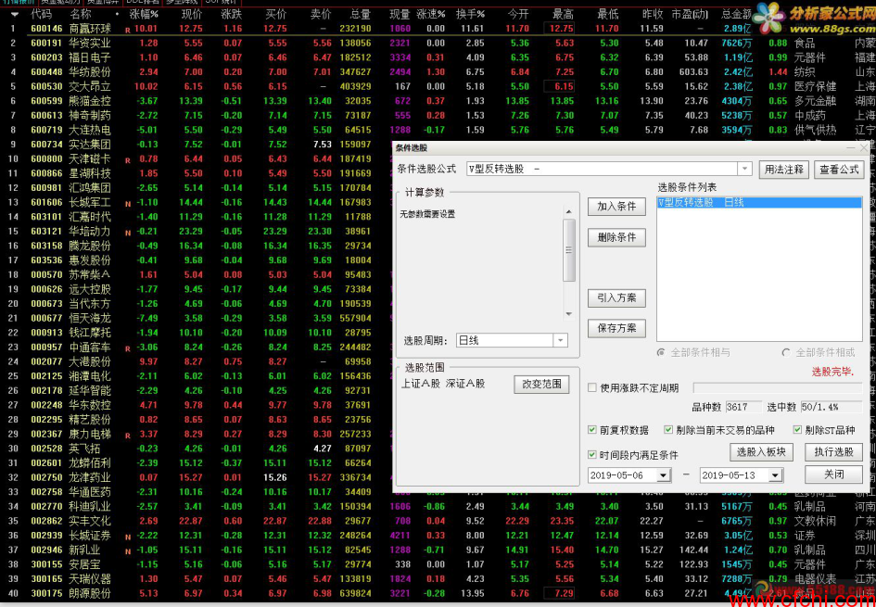876x607 pixels.
Task: Click the 引入方案 button
Action: [x=616, y=297]
